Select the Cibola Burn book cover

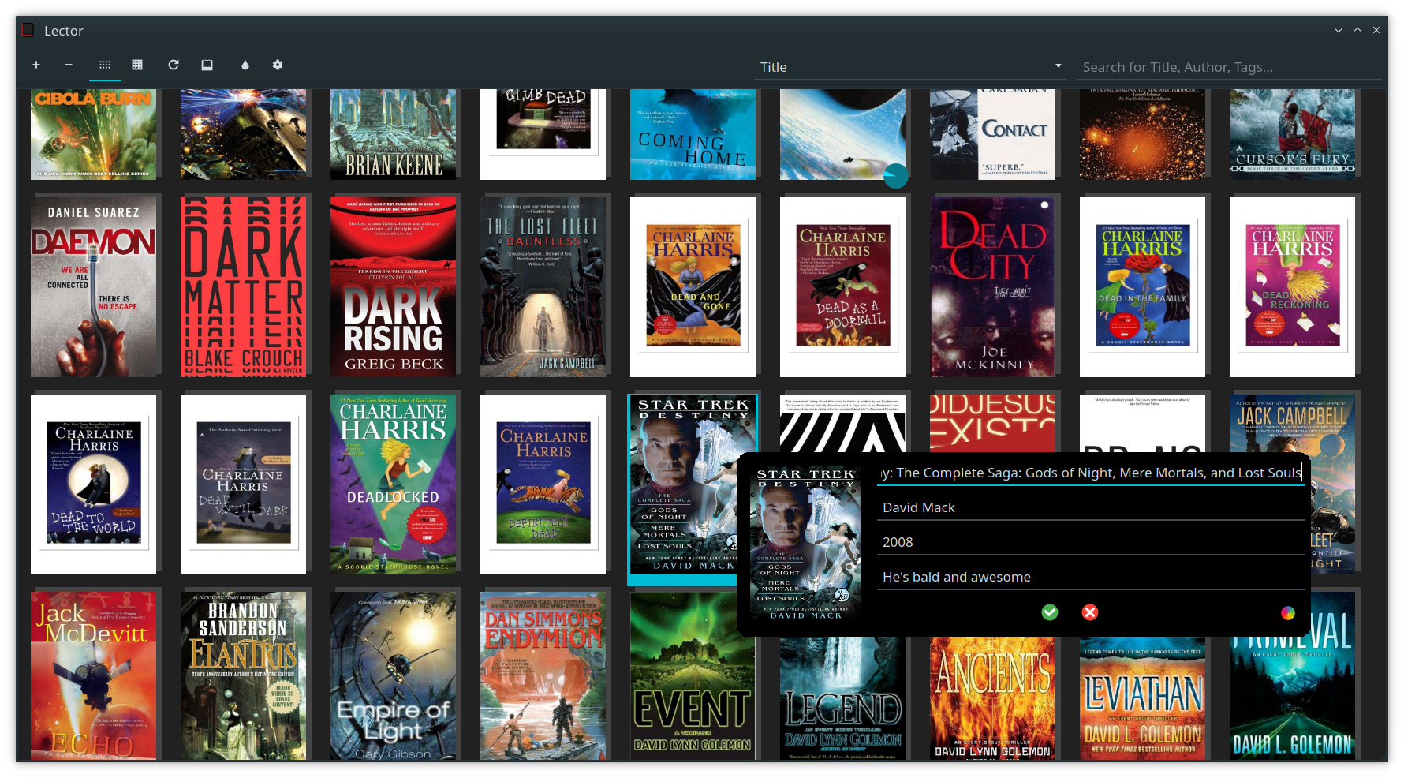93,134
